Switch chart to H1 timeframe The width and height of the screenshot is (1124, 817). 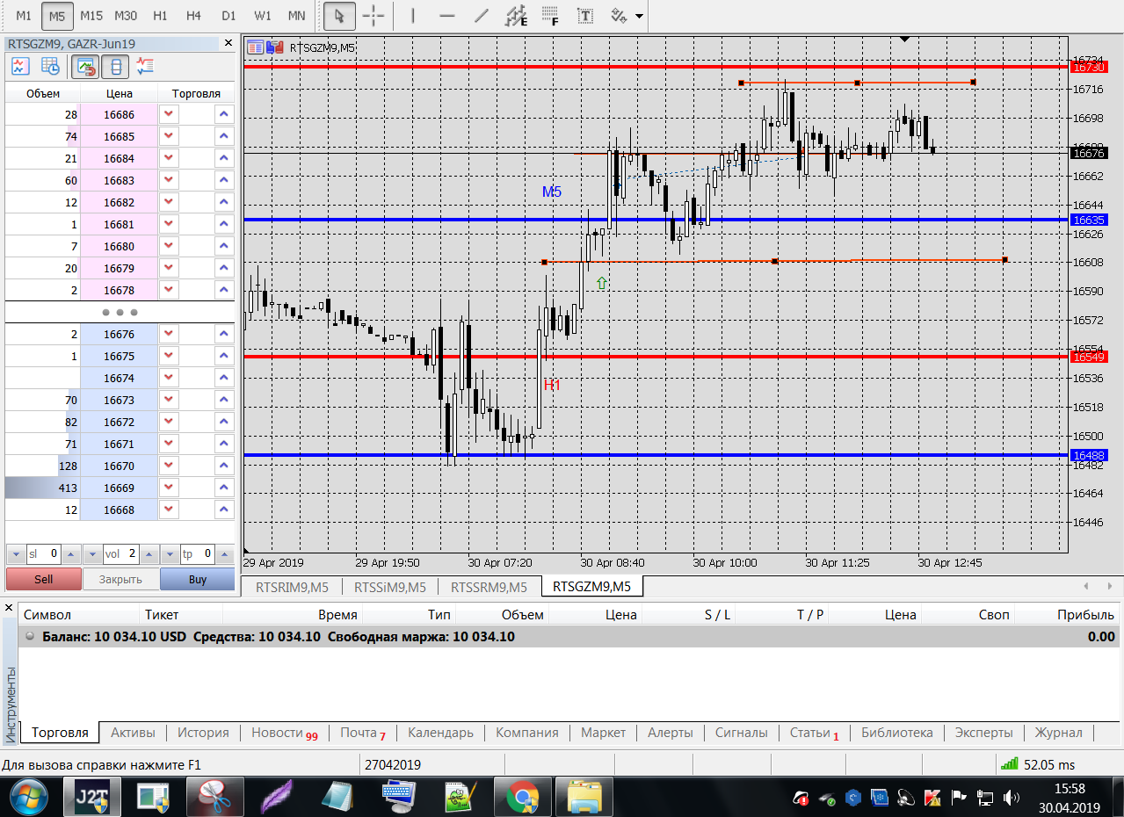click(x=160, y=16)
